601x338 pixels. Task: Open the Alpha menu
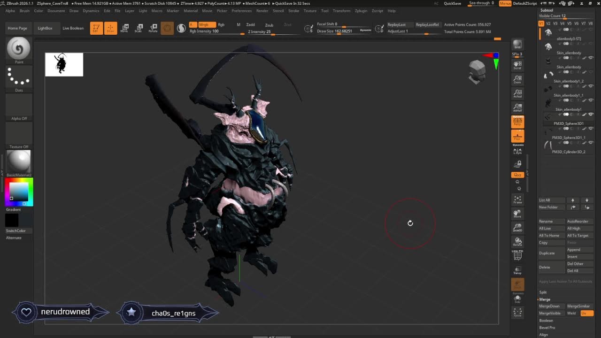[10, 10]
